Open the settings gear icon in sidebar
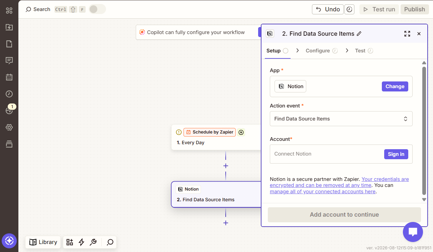The width and height of the screenshot is (433, 252). click(9, 128)
